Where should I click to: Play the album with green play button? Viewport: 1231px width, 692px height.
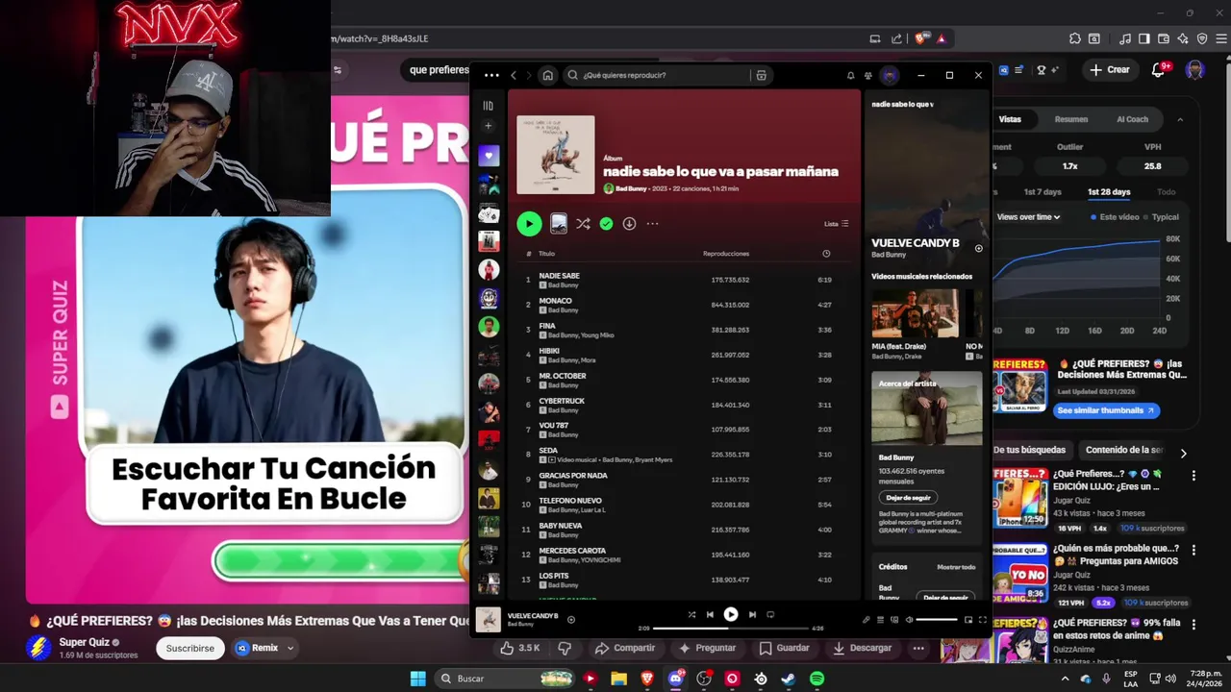[529, 224]
